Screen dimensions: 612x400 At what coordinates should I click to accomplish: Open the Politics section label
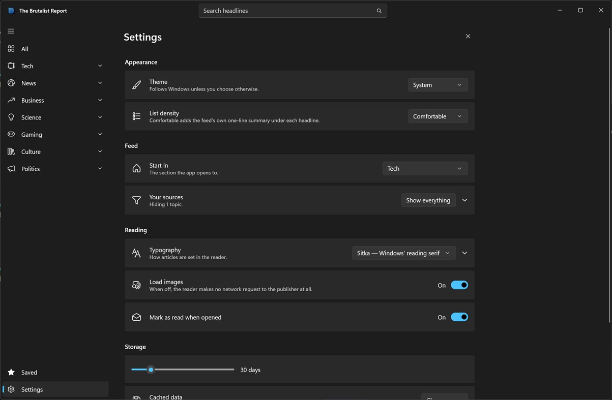pyautogui.click(x=31, y=169)
